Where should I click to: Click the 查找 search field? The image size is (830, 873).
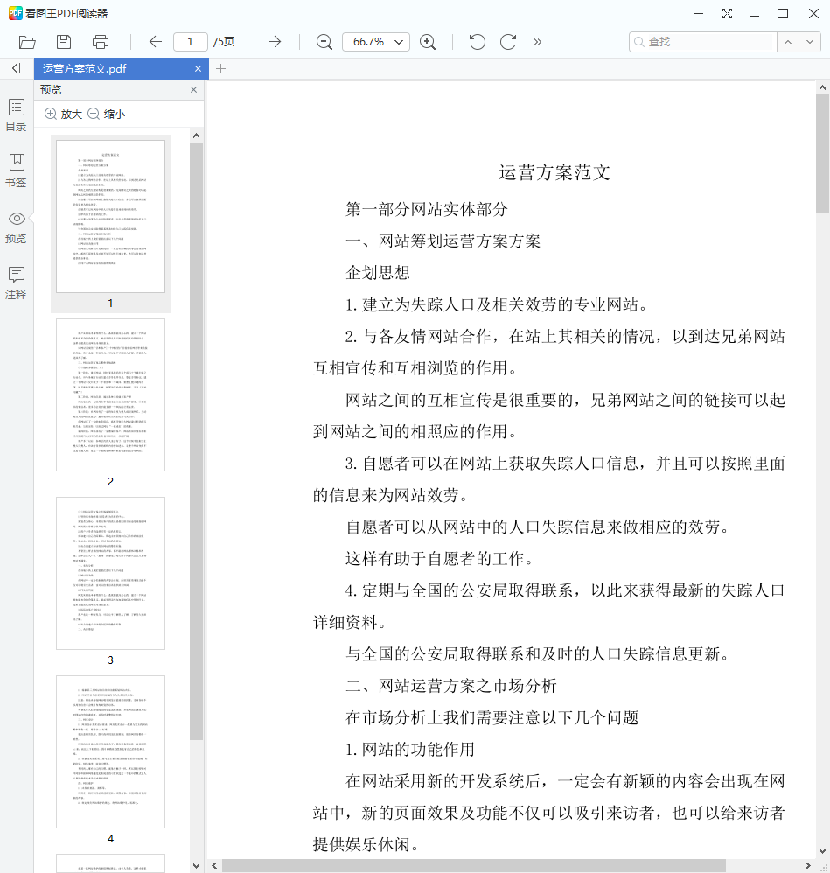click(x=703, y=42)
